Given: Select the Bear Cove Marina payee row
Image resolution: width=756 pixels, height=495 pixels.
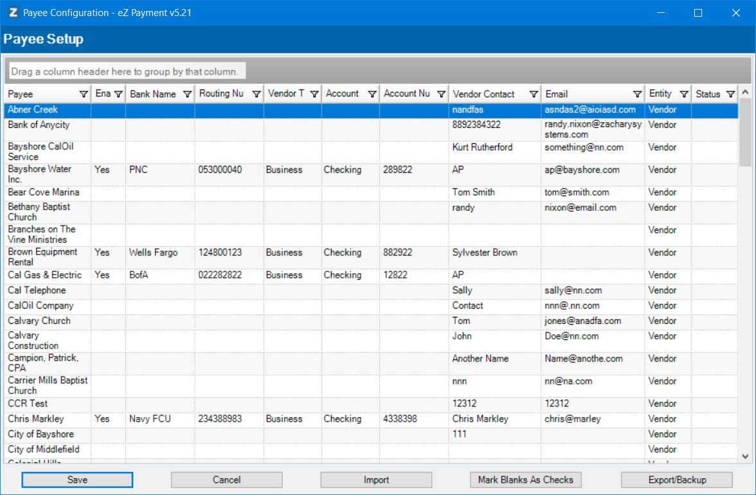Looking at the screenshot, I should tap(44, 192).
